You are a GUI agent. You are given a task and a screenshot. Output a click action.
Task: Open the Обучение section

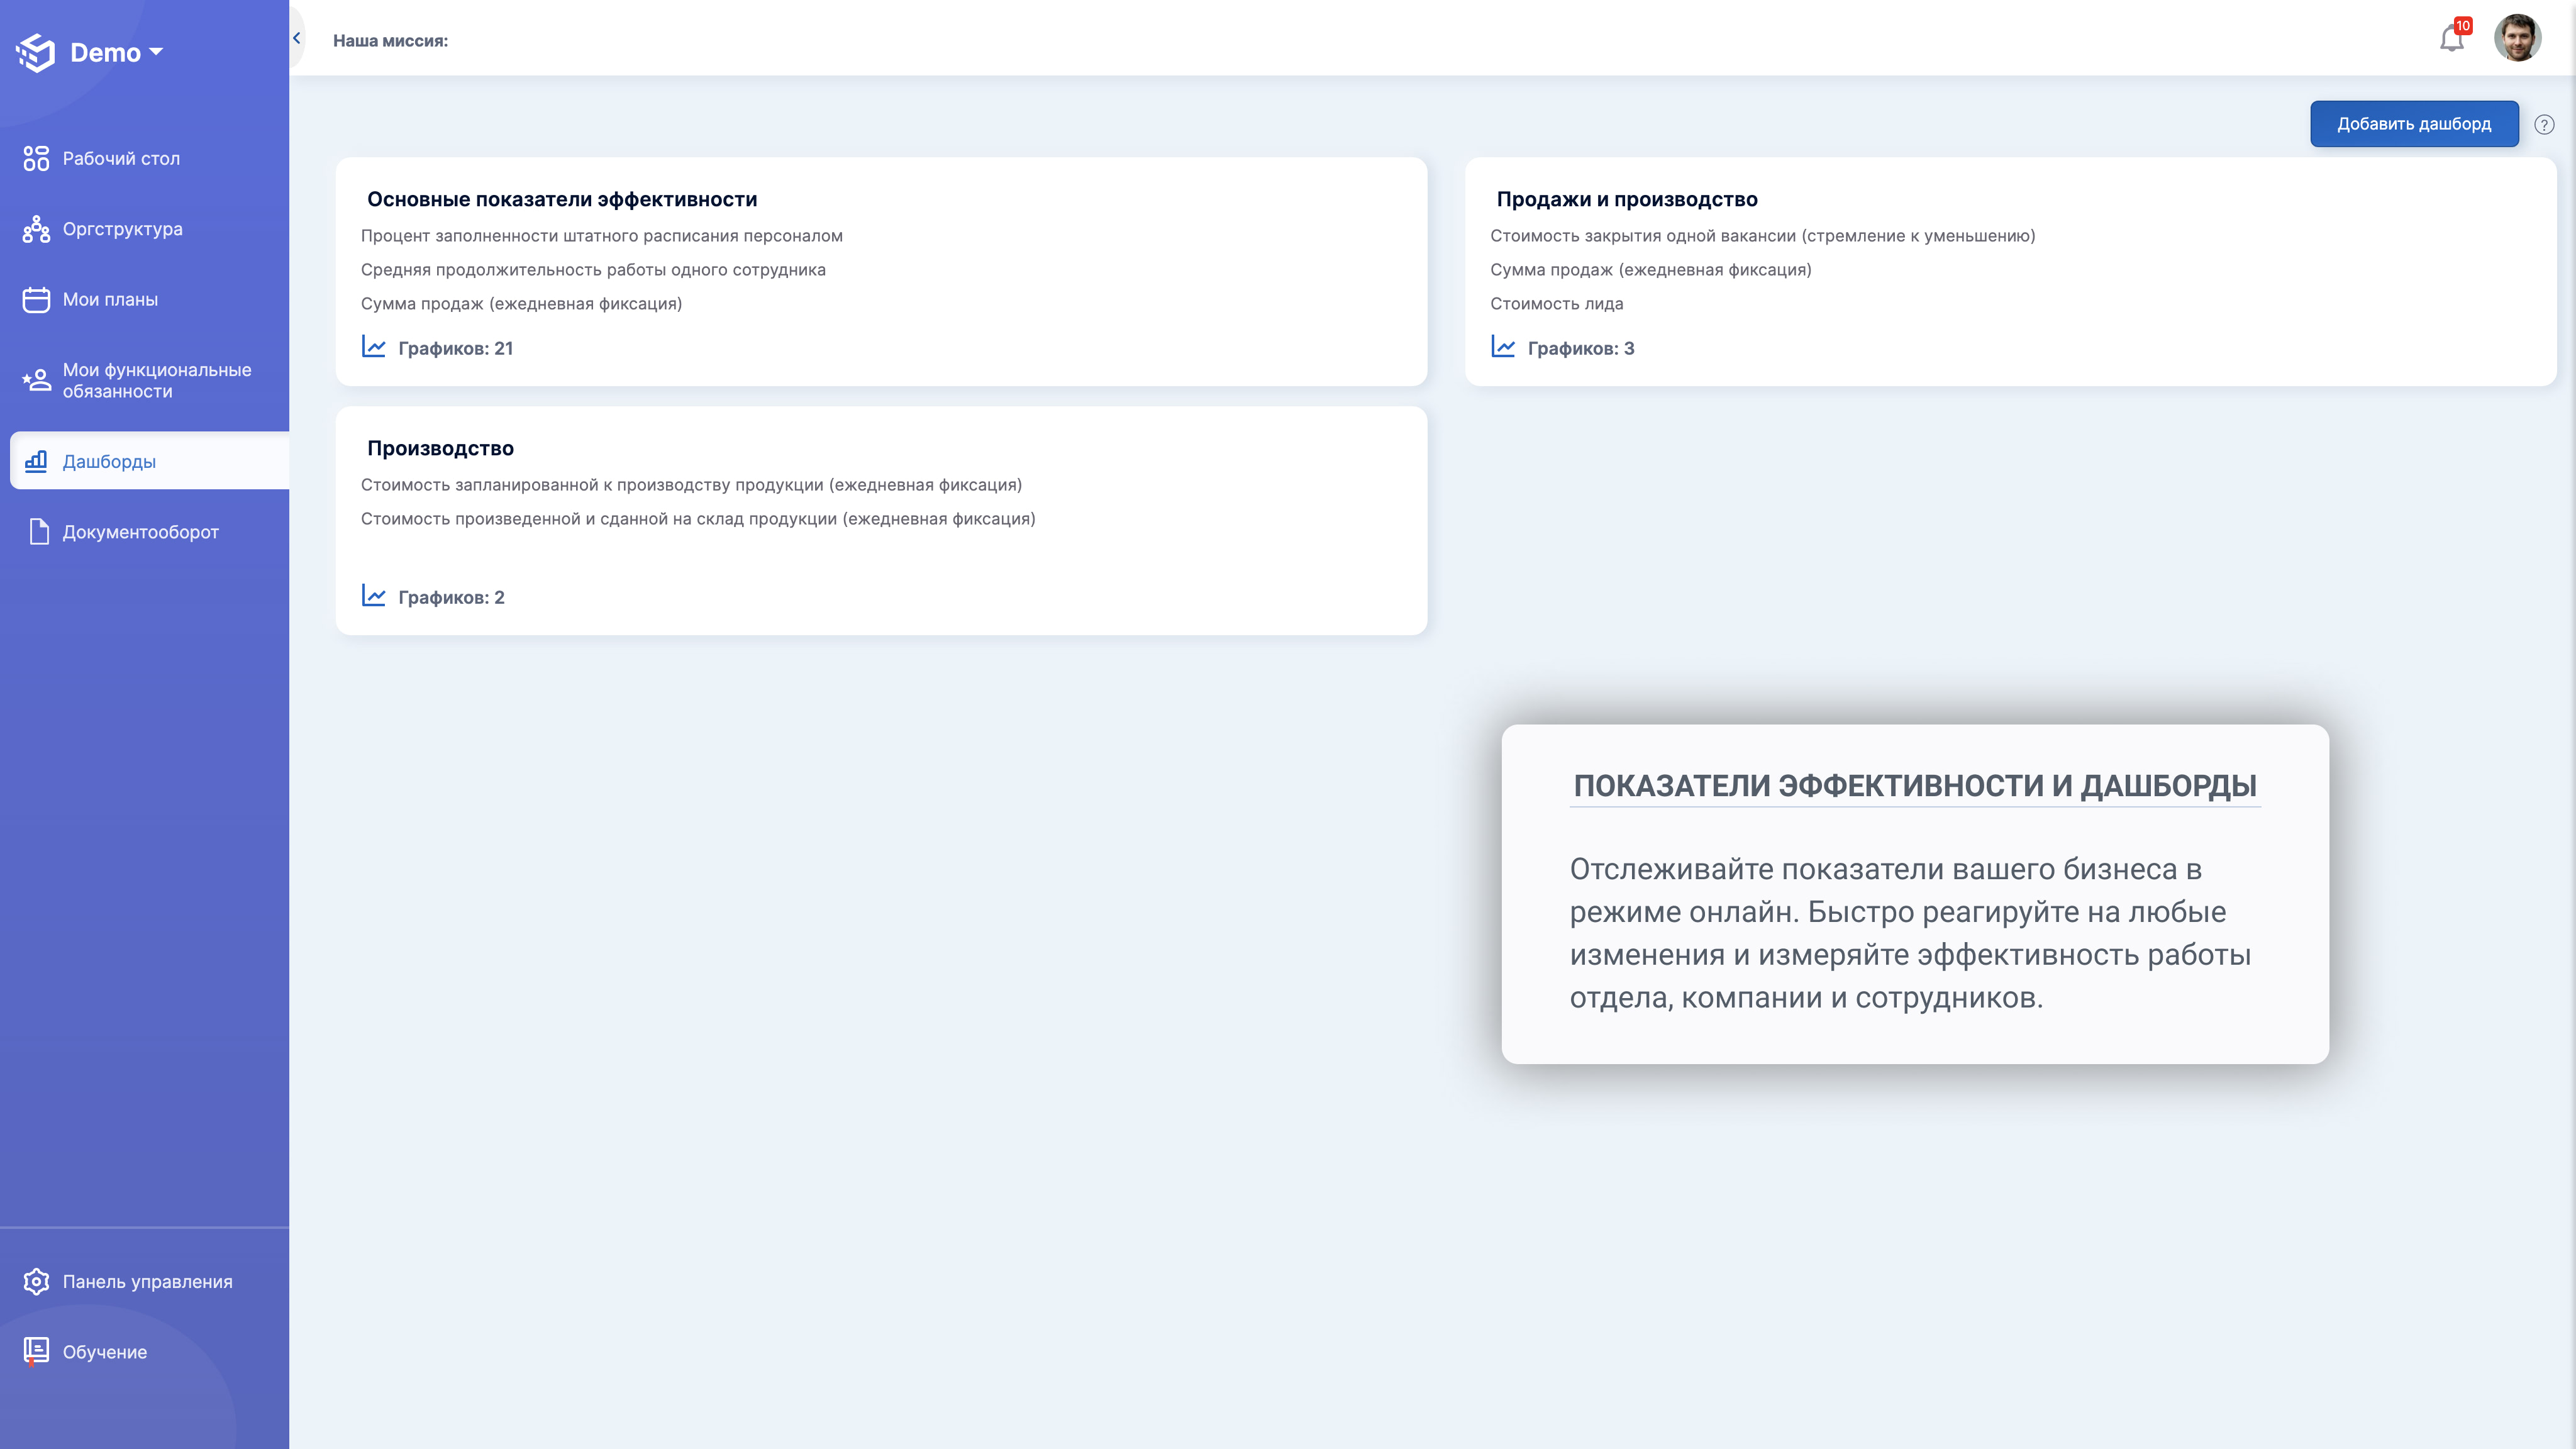[x=104, y=1352]
